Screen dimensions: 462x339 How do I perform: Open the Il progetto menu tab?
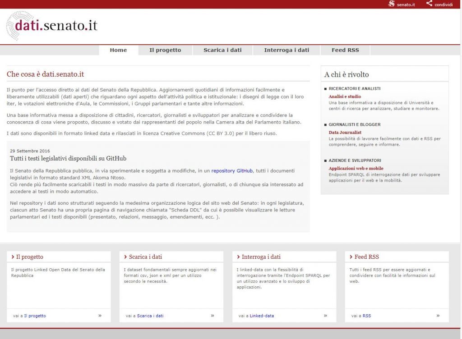[165, 50]
